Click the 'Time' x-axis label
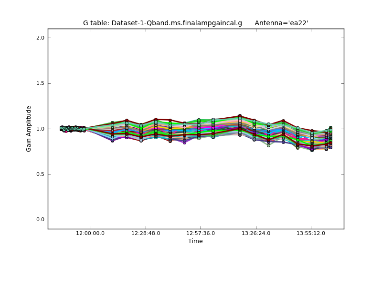This screenshot has width=382, height=286. click(x=195, y=241)
